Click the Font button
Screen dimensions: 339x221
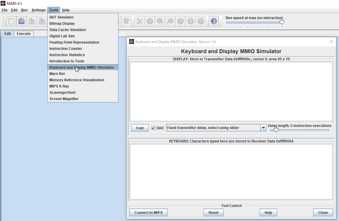pyautogui.click(x=140, y=128)
